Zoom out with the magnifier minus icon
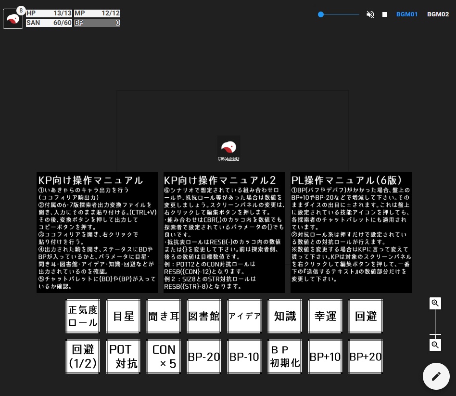This screenshot has width=456, height=396. [435, 345]
